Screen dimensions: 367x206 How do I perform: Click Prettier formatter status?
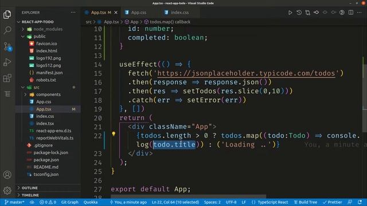[x=333, y=202]
